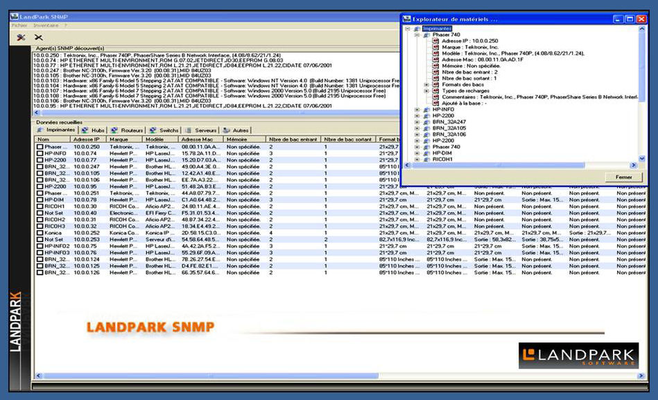Image resolution: width=658 pixels, height=400 pixels.
Task: Click the Explorateur de matériels title bar icon
Action: [406, 19]
